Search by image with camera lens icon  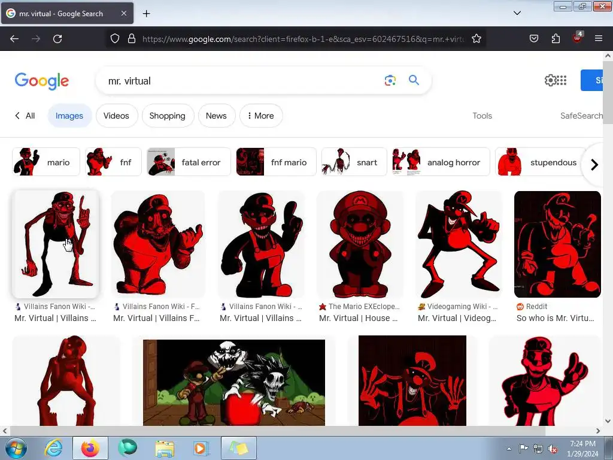tap(390, 80)
